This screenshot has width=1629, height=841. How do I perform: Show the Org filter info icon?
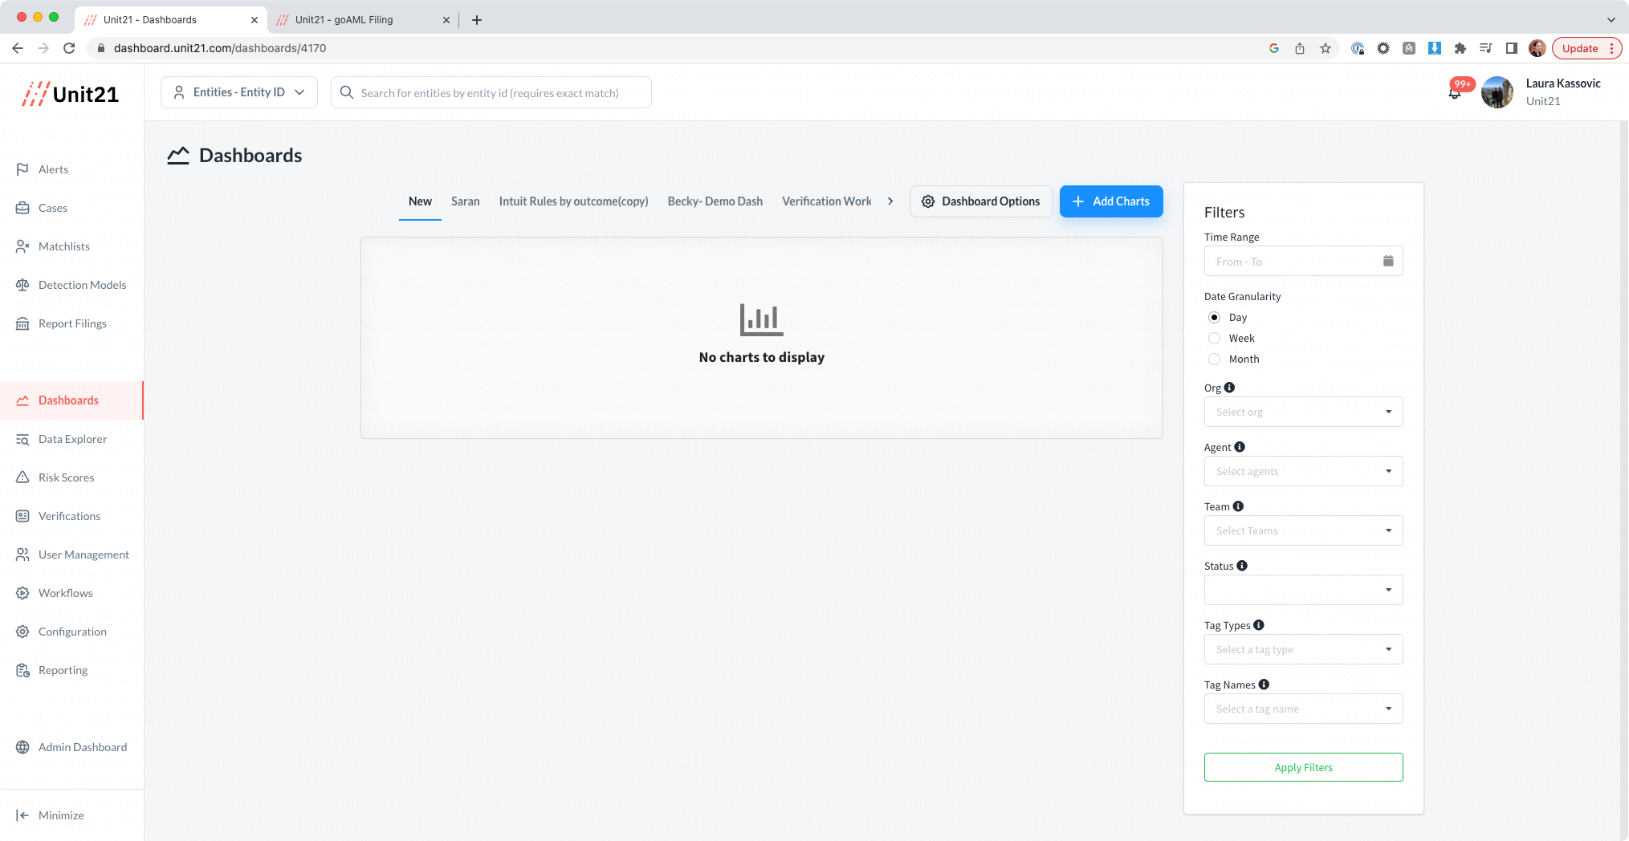click(x=1229, y=388)
